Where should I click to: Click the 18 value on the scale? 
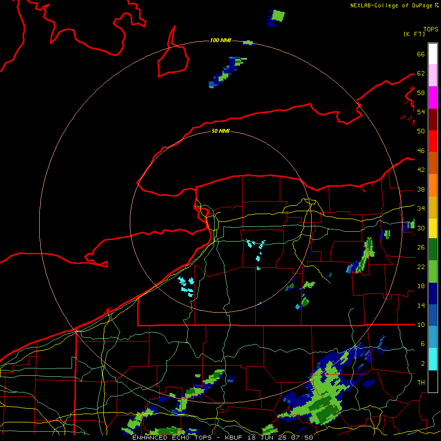[421, 286]
